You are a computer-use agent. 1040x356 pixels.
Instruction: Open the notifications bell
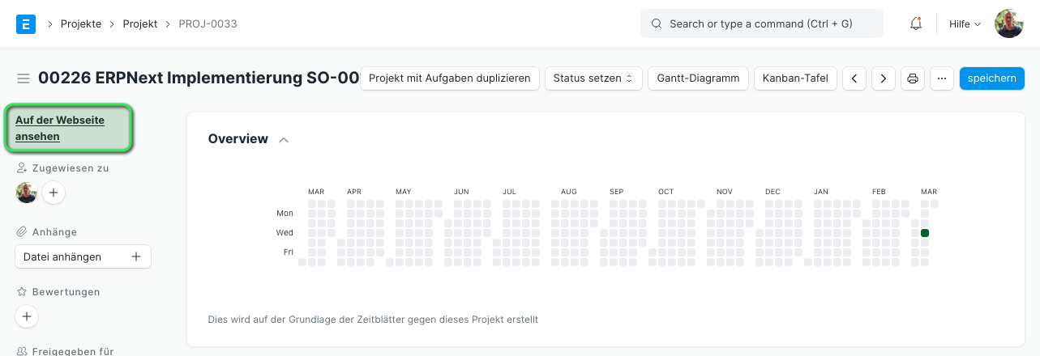(916, 24)
